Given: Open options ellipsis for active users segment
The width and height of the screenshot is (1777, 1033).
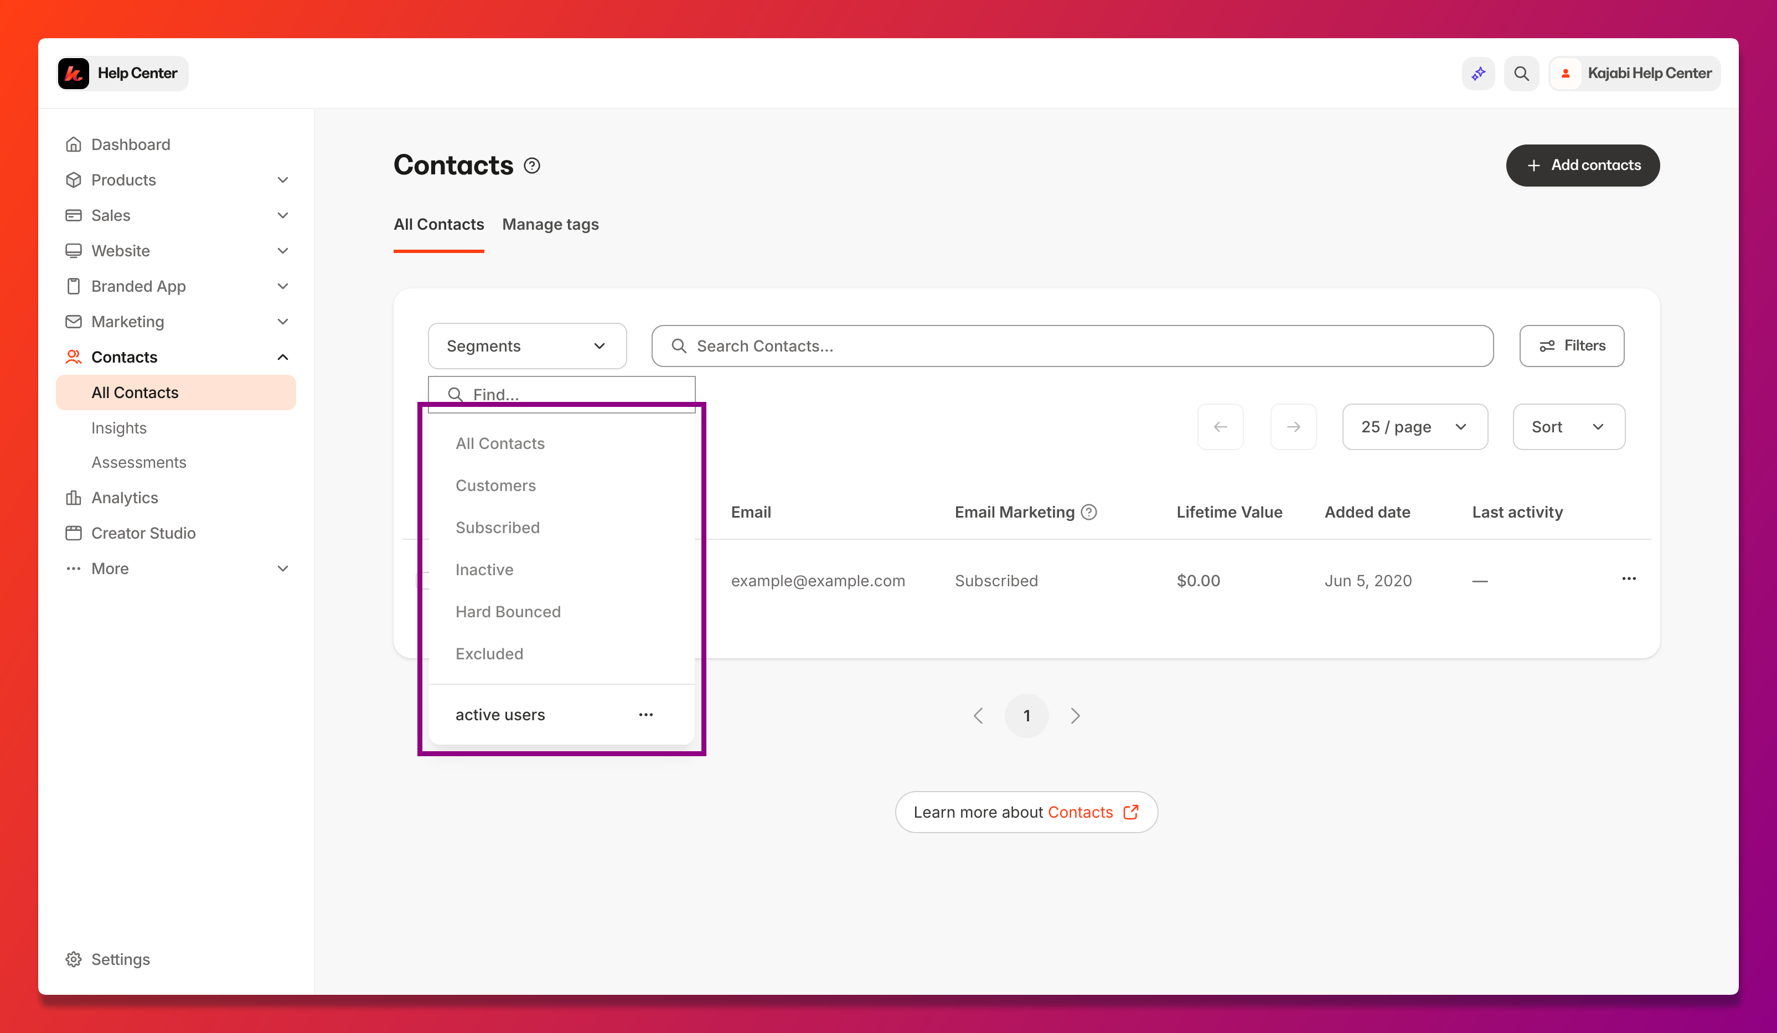Looking at the screenshot, I should click(x=646, y=715).
